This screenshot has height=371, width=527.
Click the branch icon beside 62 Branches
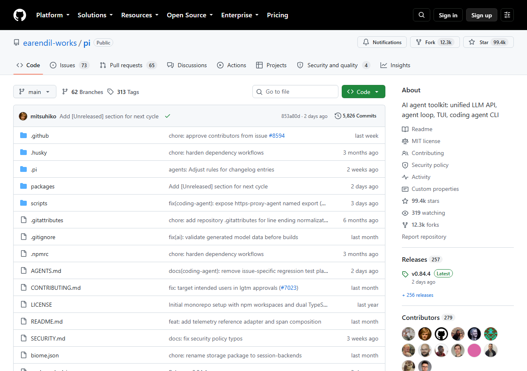point(65,92)
